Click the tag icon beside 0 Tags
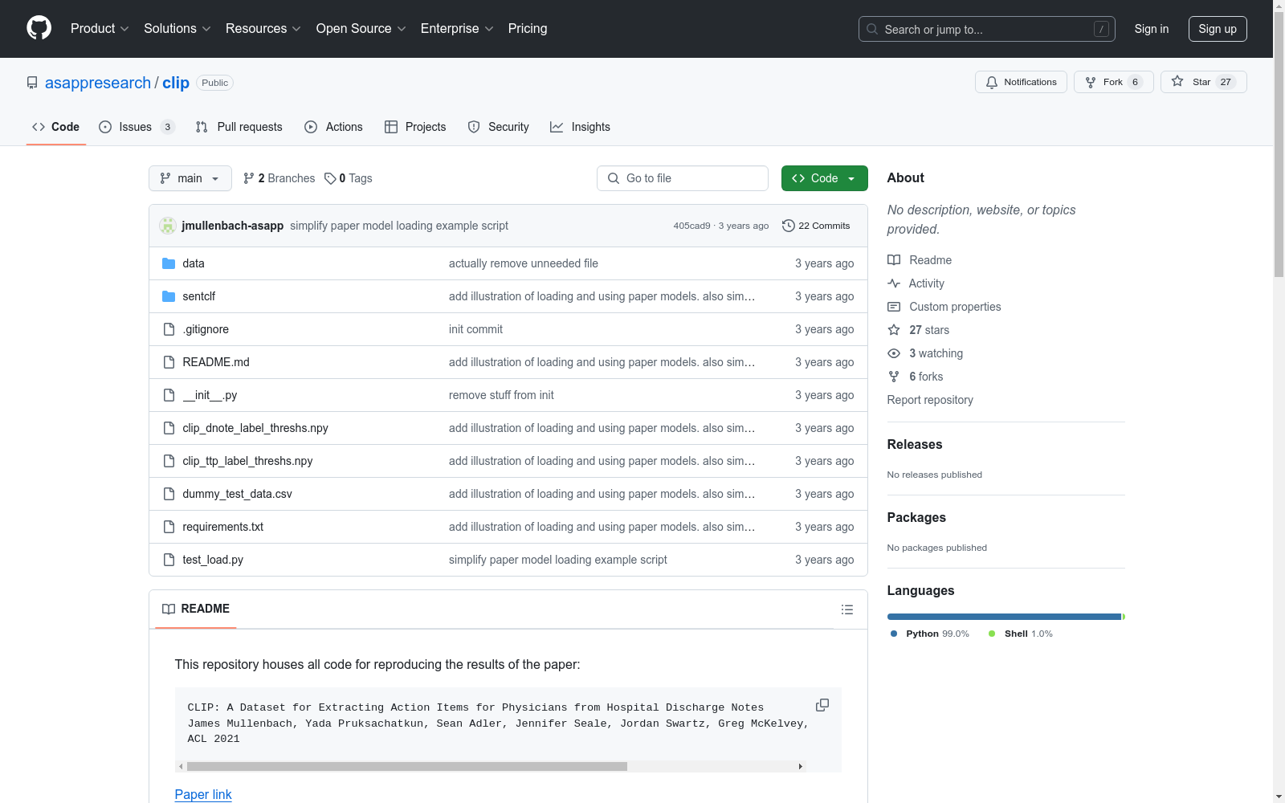 (330, 178)
